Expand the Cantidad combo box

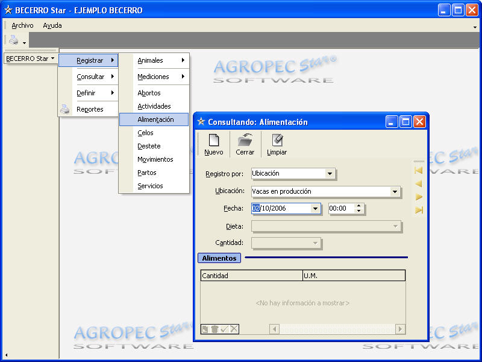pos(315,243)
